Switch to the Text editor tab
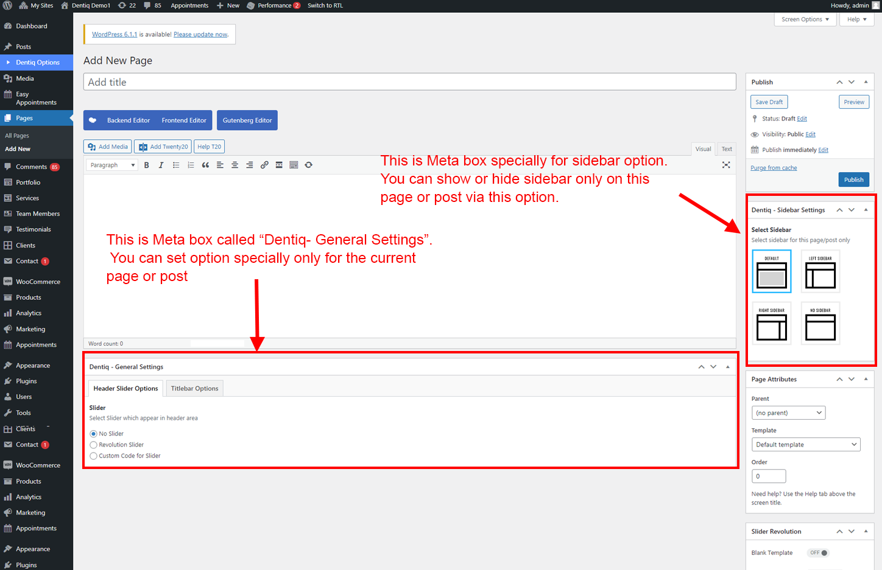 point(727,149)
